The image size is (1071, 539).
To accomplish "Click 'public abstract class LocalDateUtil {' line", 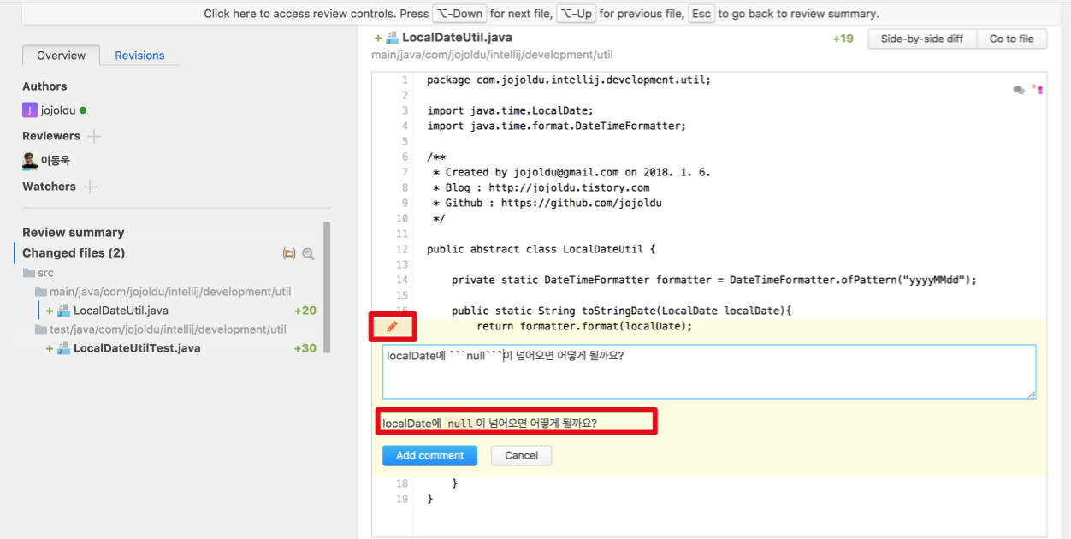I will tap(541, 249).
